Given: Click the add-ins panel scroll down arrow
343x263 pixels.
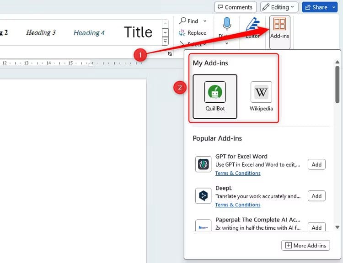Looking at the screenshot, I should pos(338,227).
